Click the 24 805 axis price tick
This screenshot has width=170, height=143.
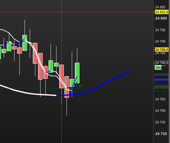160,7
